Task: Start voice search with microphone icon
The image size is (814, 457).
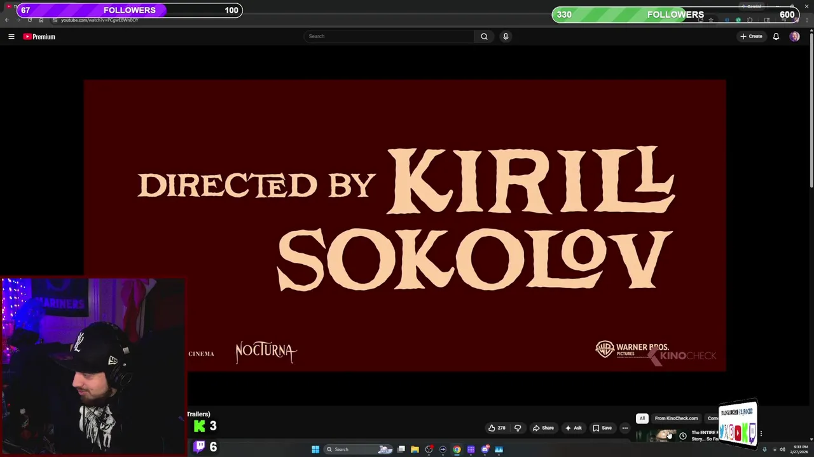Action: pos(506,36)
